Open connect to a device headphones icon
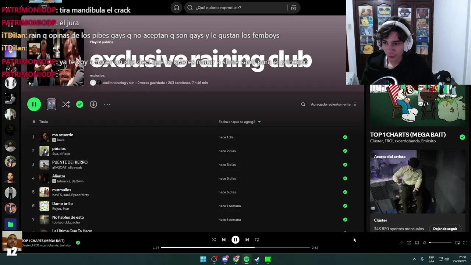Viewport: 471px width, 265px height. pos(417,243)
